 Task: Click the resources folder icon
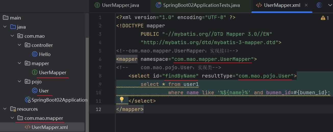click(13, 109)
